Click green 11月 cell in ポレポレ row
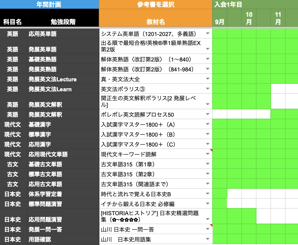Viewport: 298px width, 245px height. pyautogui.click(x=278, y=114)
